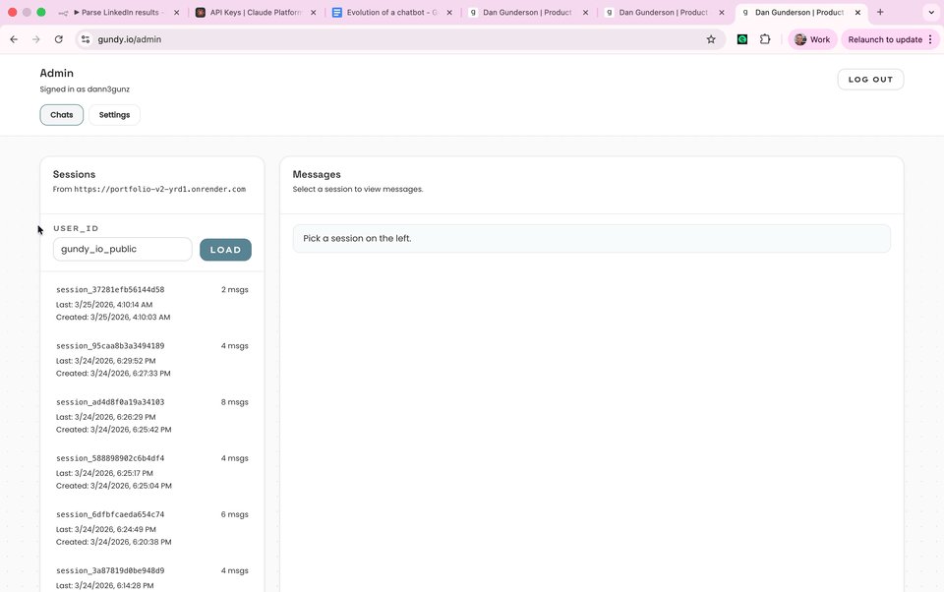Open the Extensions puzzle-piece icon
Screen dimensions: 944x592
point(766,40)
